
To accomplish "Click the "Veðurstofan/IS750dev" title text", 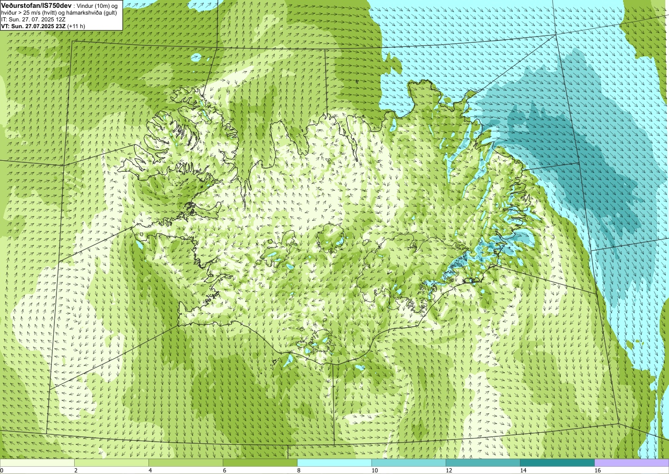I will coord(36,5).
